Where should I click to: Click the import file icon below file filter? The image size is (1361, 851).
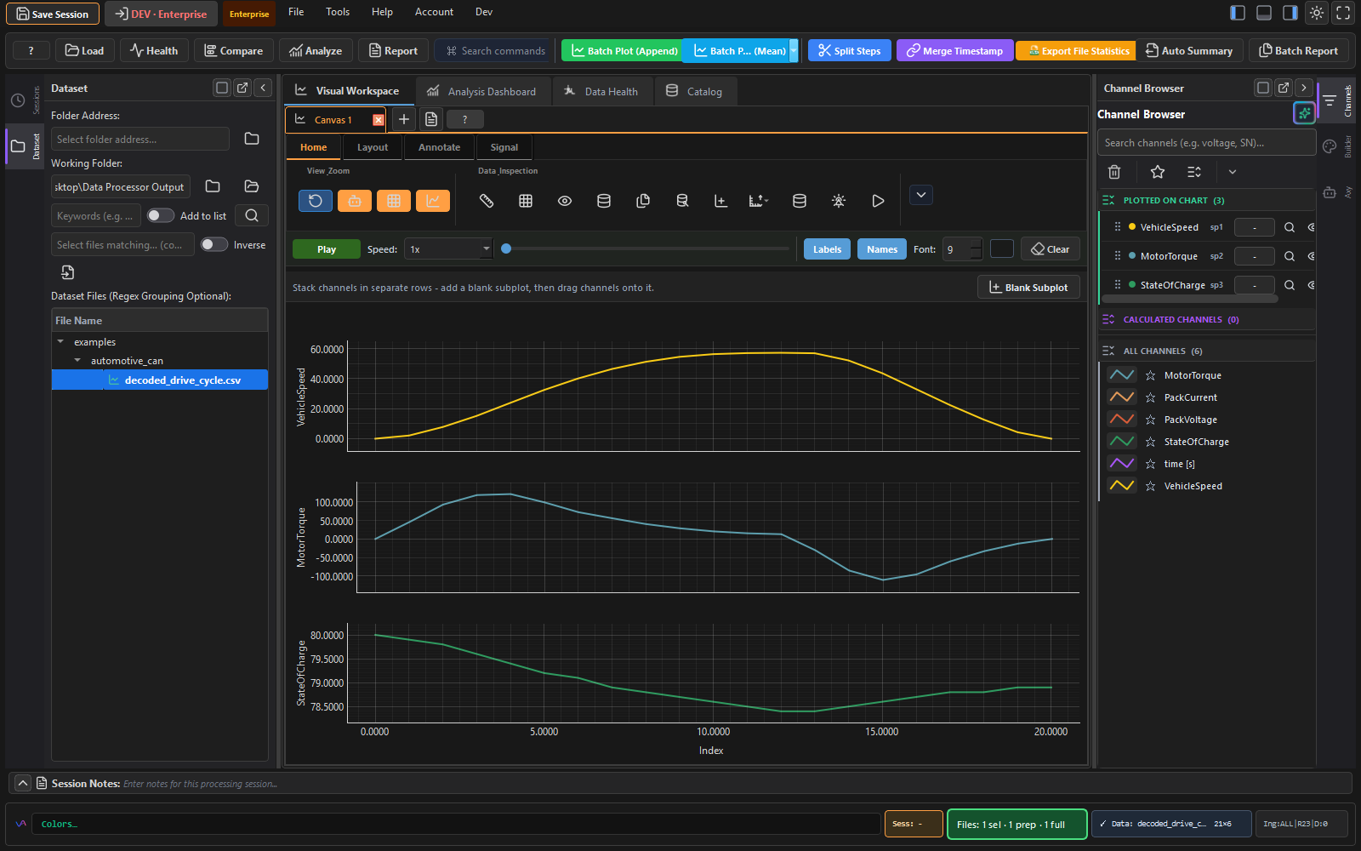[67, 272]
